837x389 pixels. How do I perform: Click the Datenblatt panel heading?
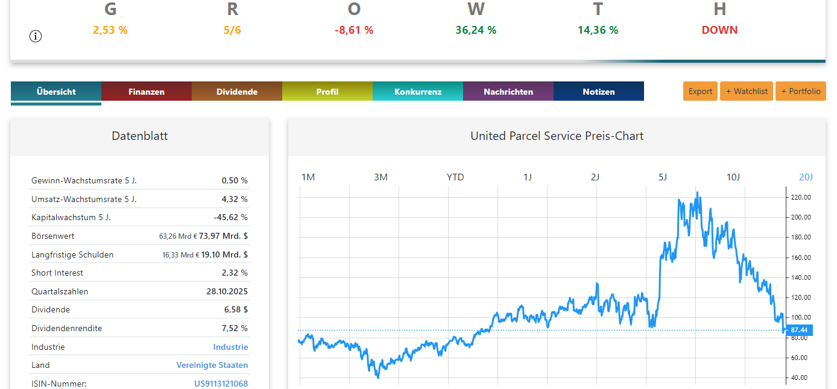(140, 136)
